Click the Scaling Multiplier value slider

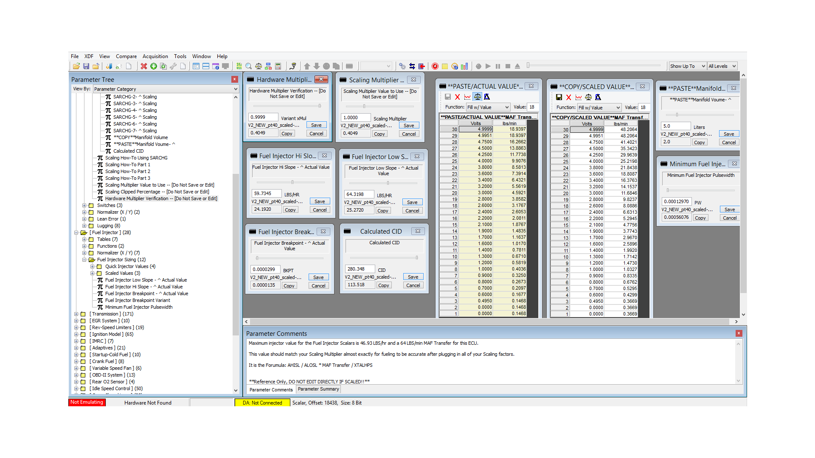coord(364,106)
